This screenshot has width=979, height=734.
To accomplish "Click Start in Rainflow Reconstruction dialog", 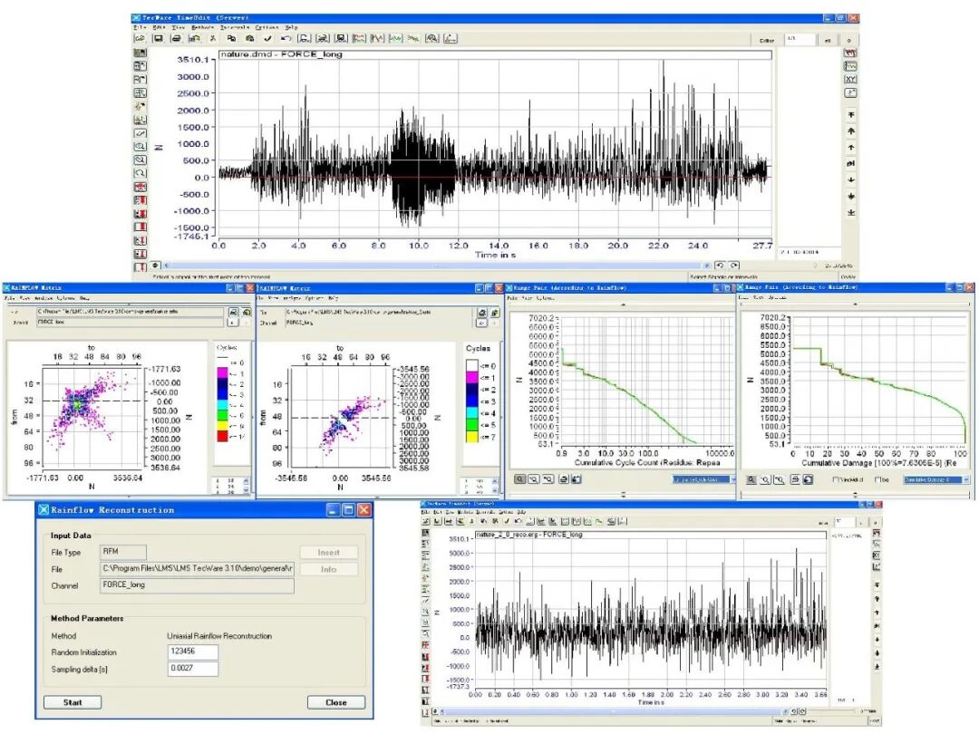I will click(x=73, y=702).
